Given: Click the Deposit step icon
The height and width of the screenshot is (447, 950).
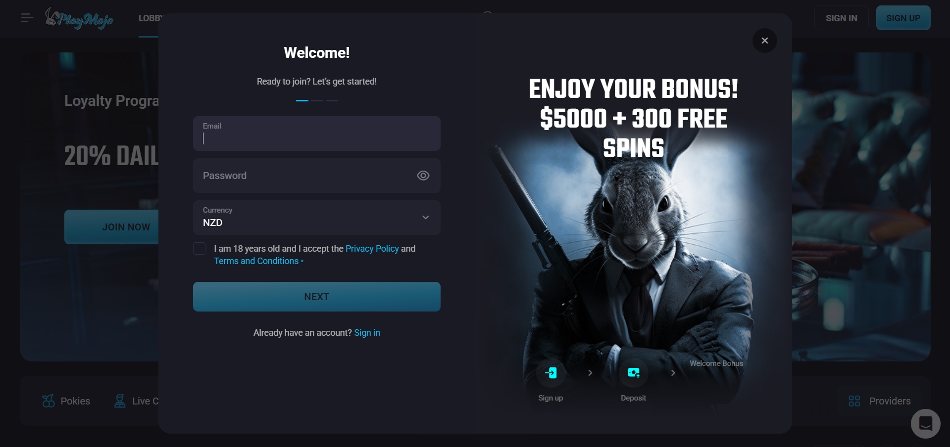Looking at the screenshot, I should pyautogui.click(x=633, y=373).
